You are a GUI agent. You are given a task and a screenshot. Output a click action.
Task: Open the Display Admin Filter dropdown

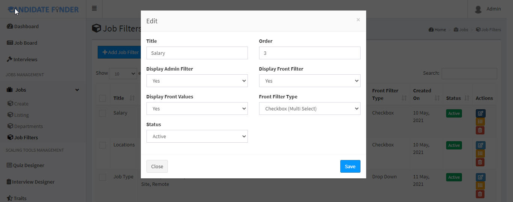click(197, 81)
